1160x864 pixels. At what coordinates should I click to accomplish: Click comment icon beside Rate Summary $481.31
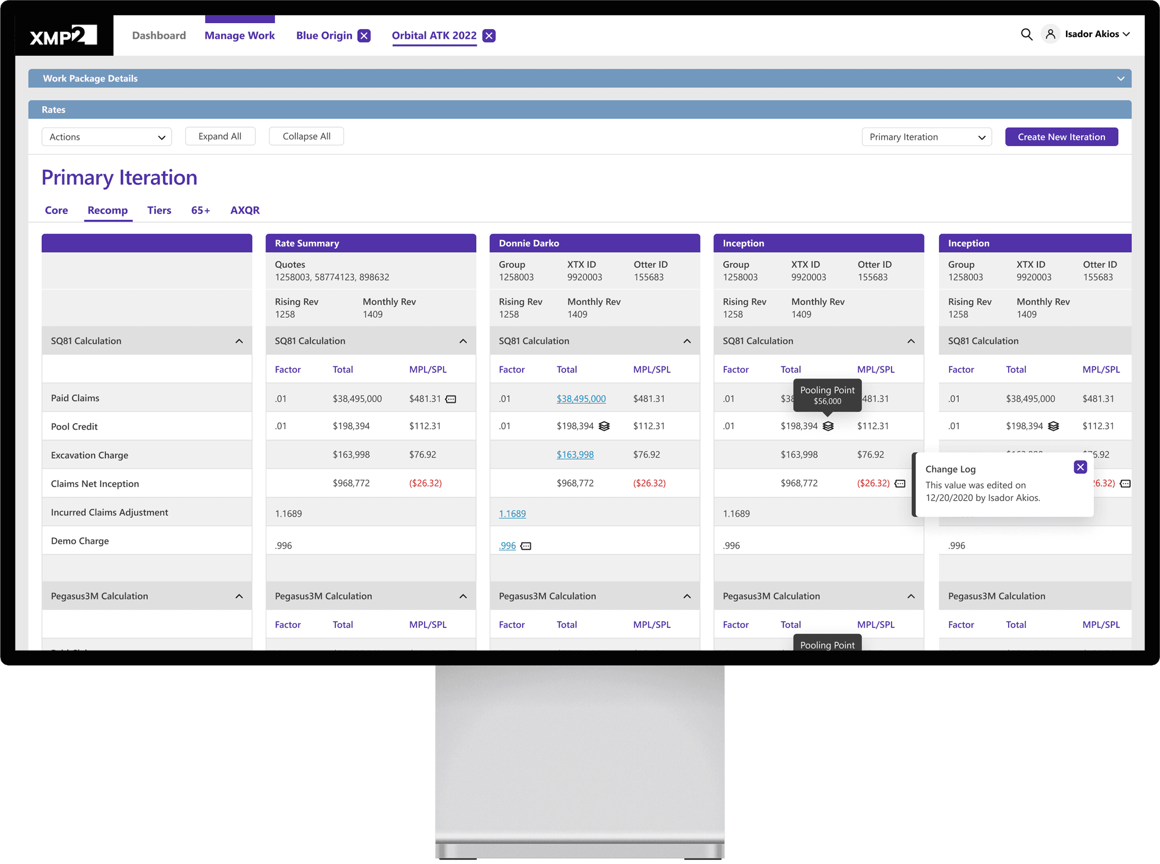(451, 399)
